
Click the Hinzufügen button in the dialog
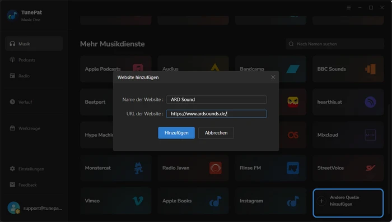point(176,133)
